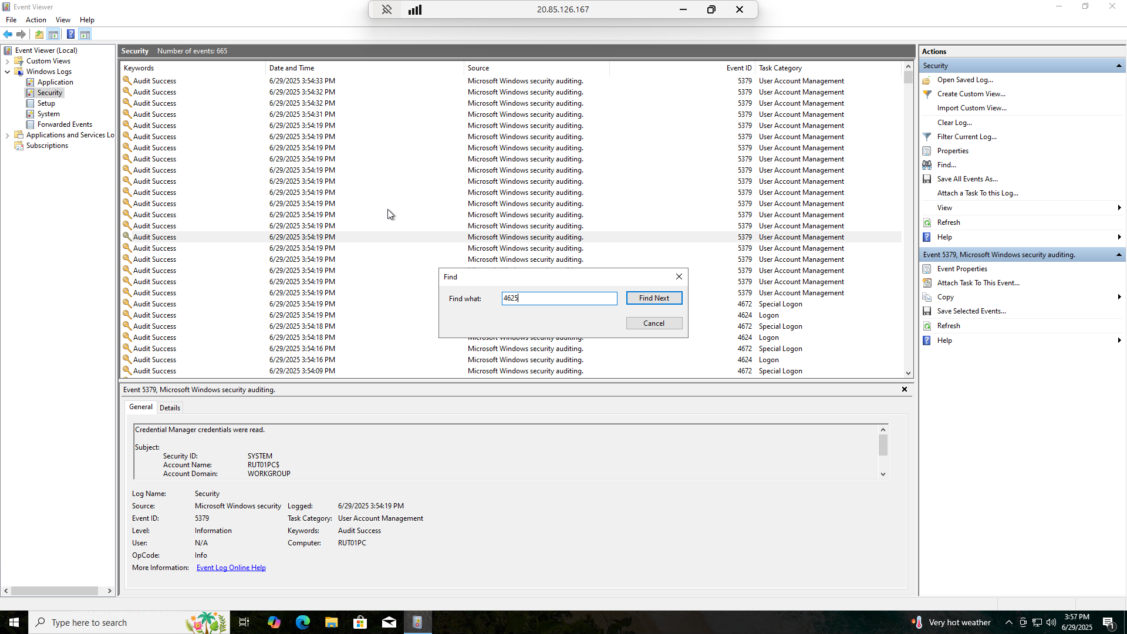Click the Copy icon in Actions pane
Viewport: 1127px width, 634px height.
point(927,297)
